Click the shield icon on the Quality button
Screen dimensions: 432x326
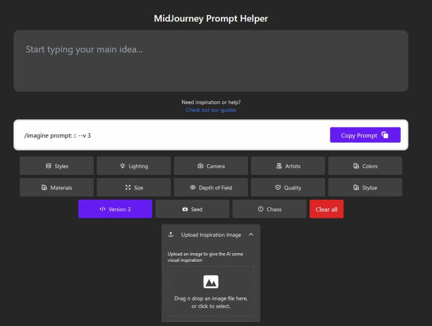coord(278,187)
